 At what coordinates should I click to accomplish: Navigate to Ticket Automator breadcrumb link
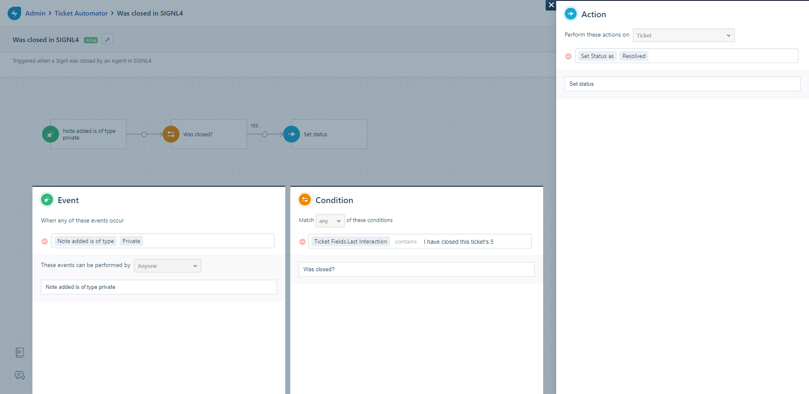[81, 13]
